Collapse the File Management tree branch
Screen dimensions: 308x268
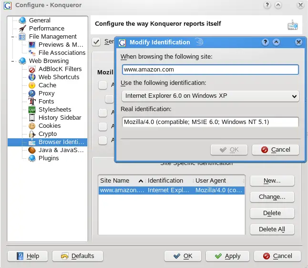click(12, 37)
